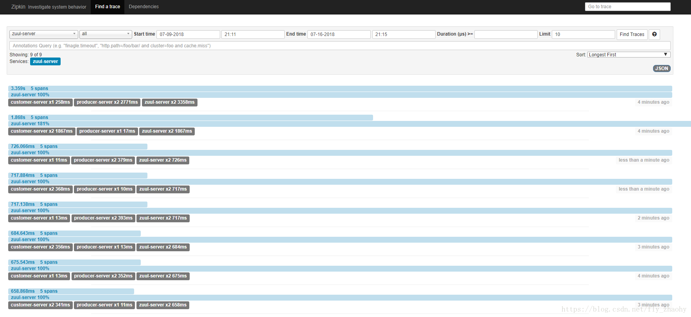The height and width of the screenshot is (317, 691).
Task: Open the 658.868ms trace
Action: pyautogui.click(x=71, y=291)
